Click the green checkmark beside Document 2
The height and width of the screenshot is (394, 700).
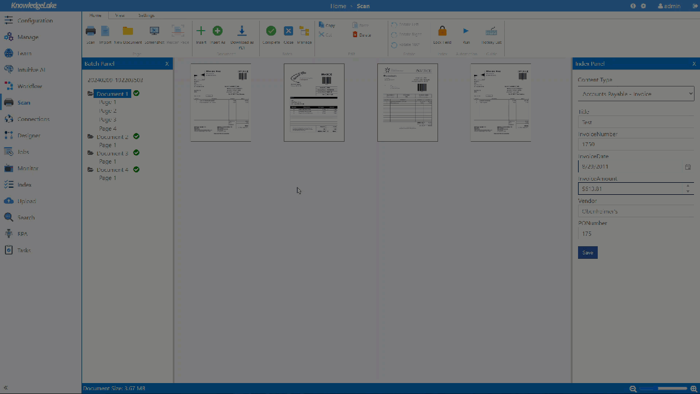point(136,137)
